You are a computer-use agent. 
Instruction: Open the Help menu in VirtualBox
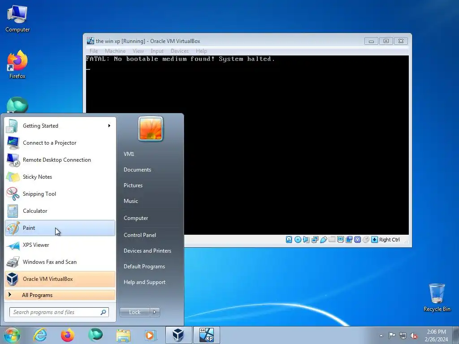[201, 51]
